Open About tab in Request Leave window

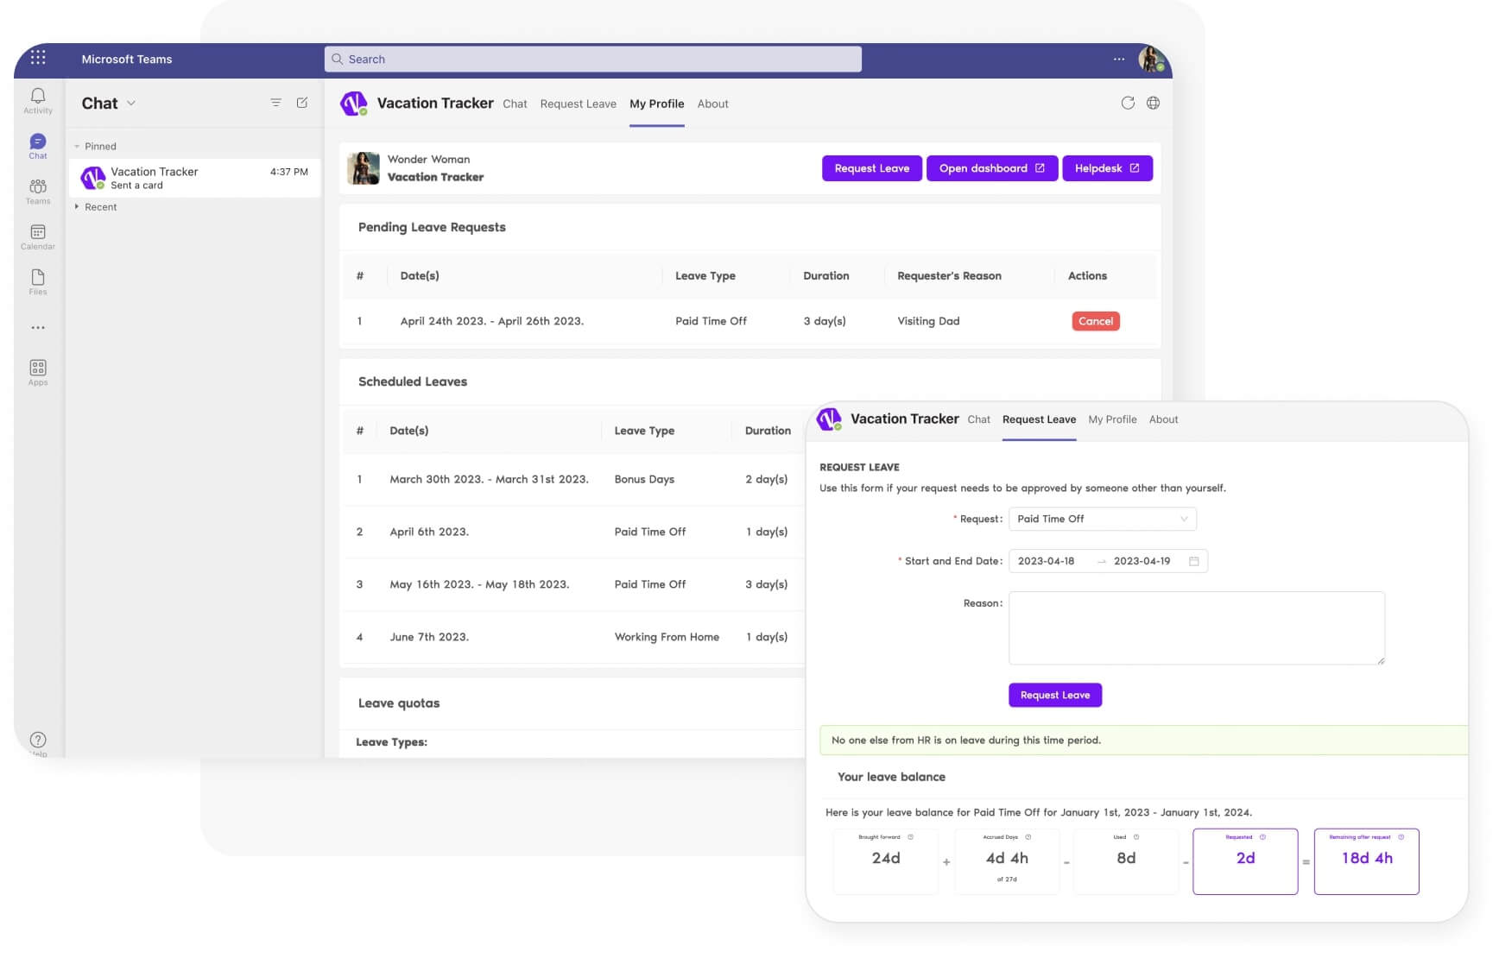1164,419
